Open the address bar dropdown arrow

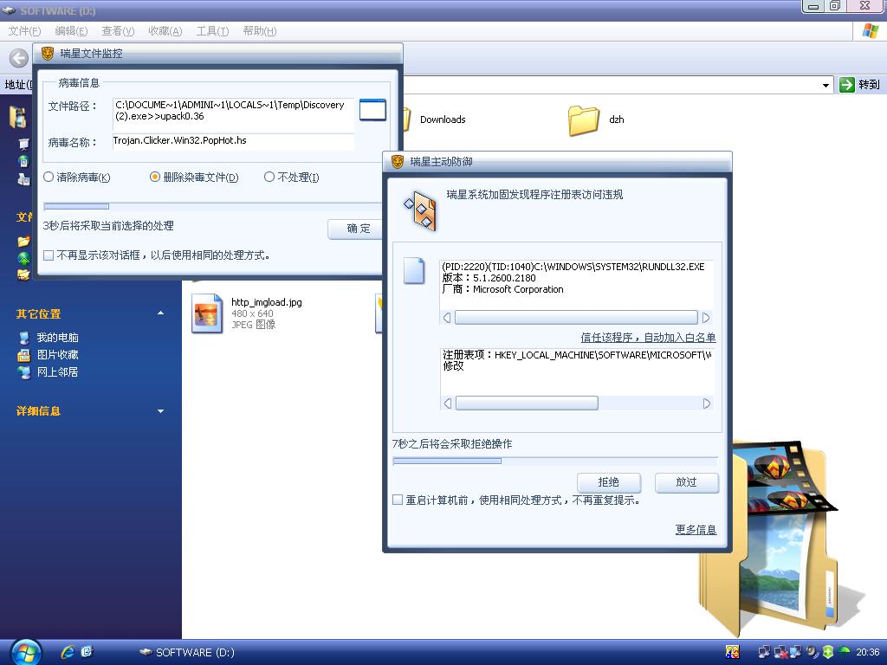pyautogui.click(x=825, y=86)
